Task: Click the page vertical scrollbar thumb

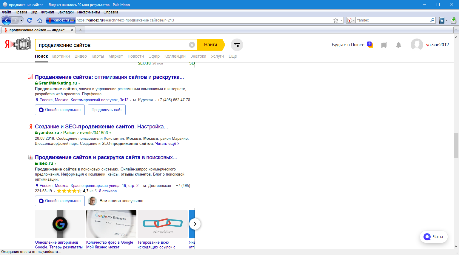Action: pos(456,145)
